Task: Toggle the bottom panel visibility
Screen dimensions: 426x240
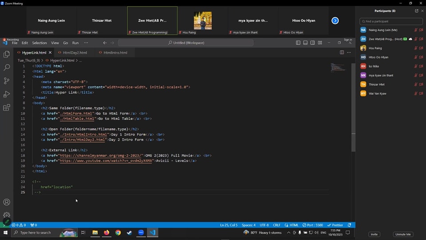Action: point(305,43)
